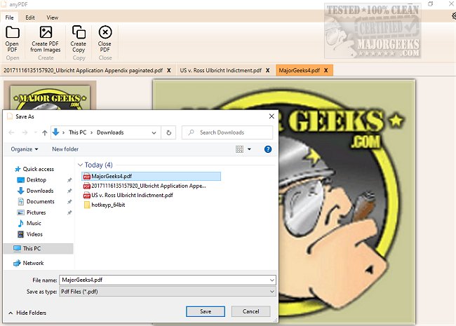Click Downloads in the address path

pyautogui.click(x=110, y=133)
